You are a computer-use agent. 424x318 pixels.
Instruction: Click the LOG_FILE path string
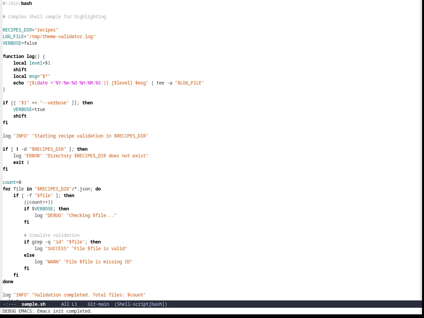(x=61, y=36)
